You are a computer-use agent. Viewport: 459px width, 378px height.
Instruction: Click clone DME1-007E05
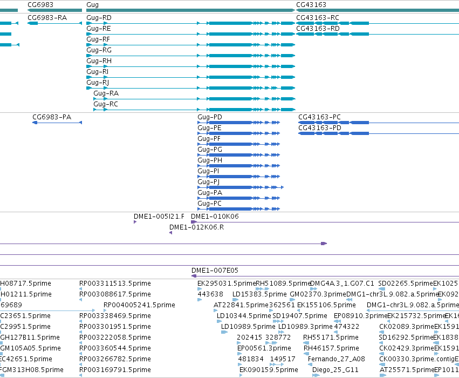point(215,270)
